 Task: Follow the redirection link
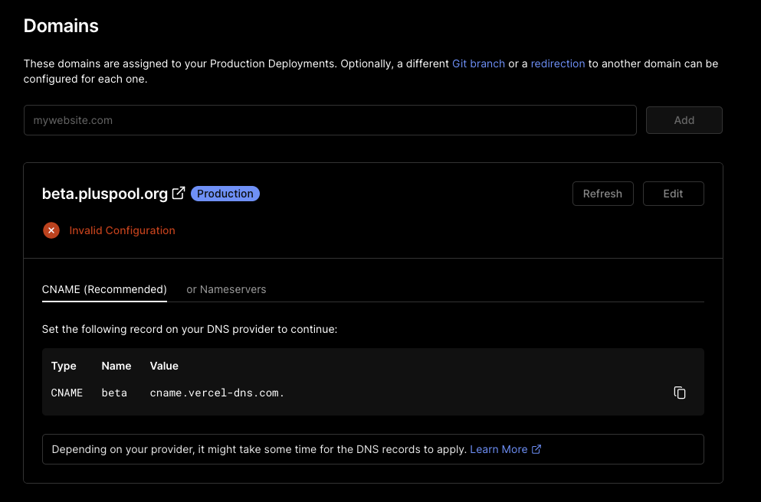tap(558, 64)
